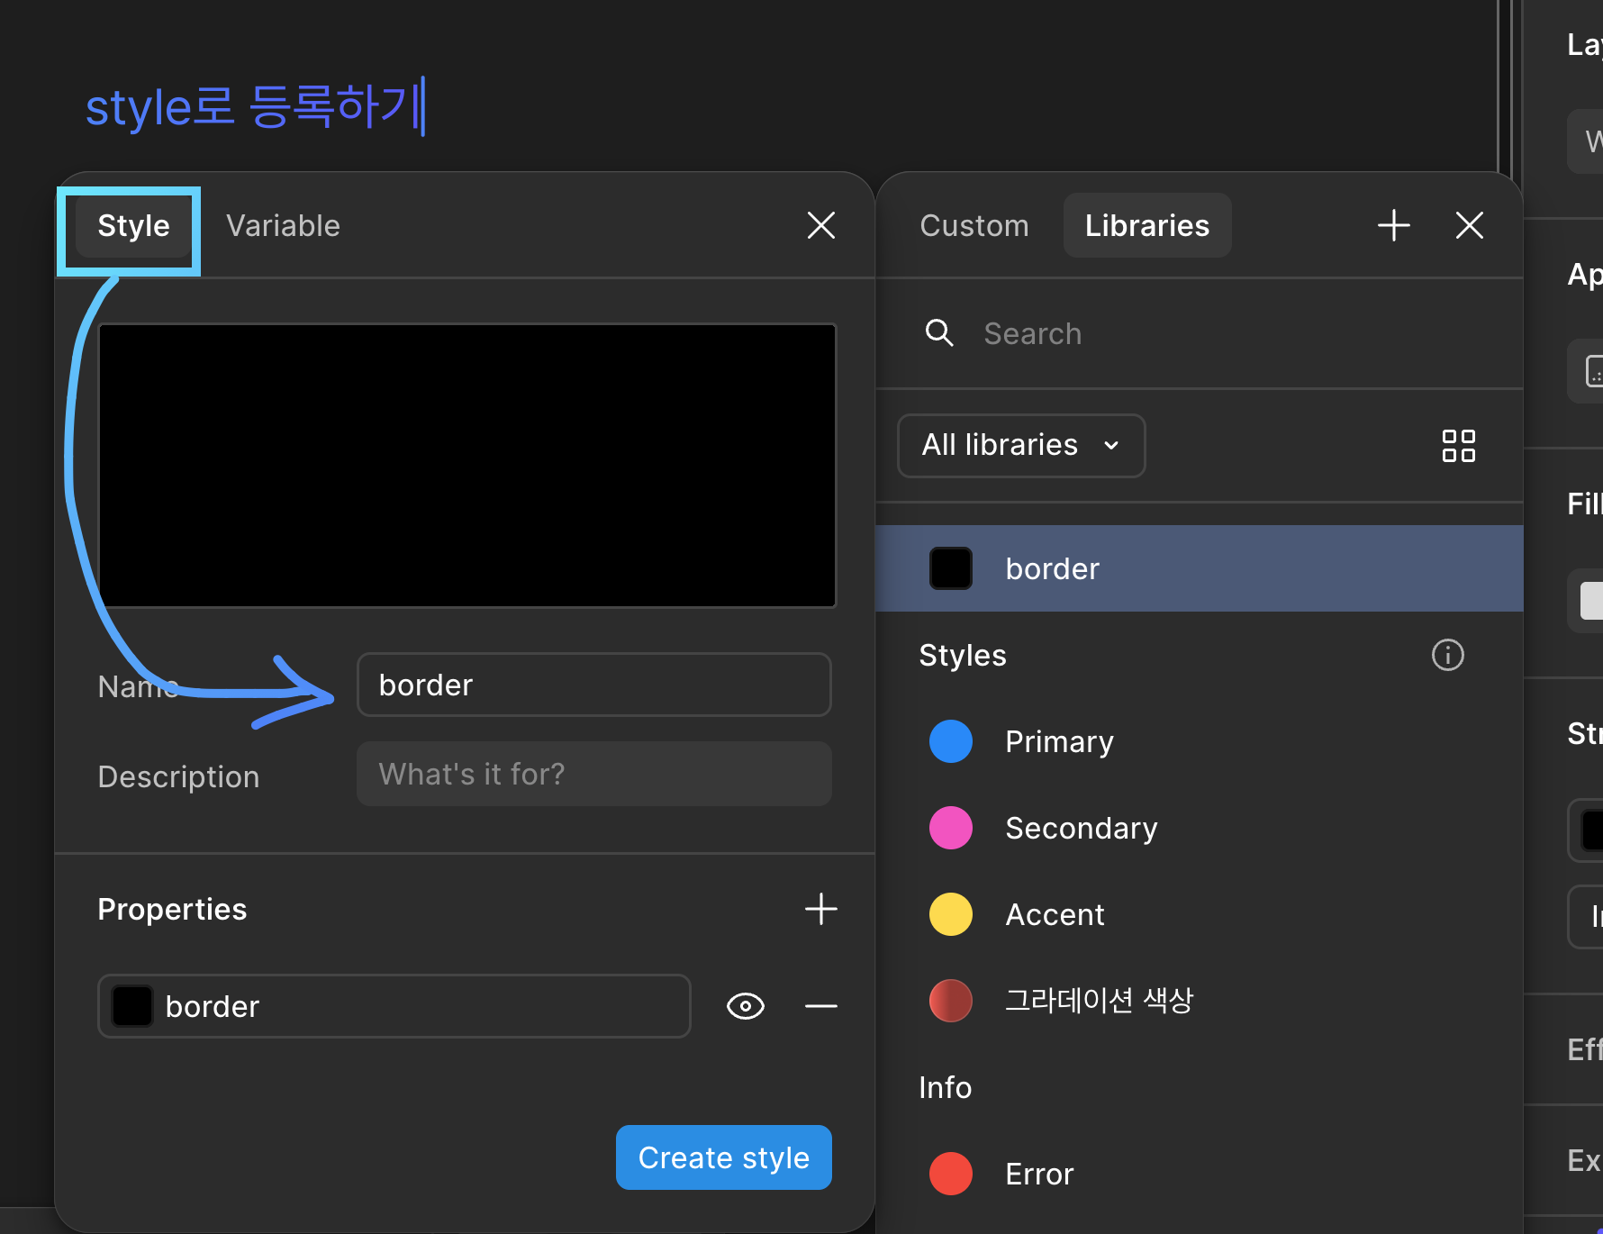Click the Description input field
Viewport: 1603px width, 1234px height.
[x=593, y=774]
